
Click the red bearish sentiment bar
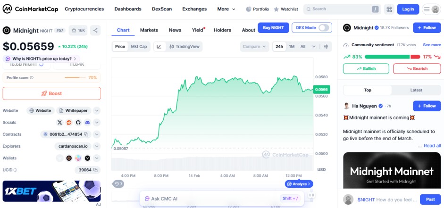click(x=415, y=57)
